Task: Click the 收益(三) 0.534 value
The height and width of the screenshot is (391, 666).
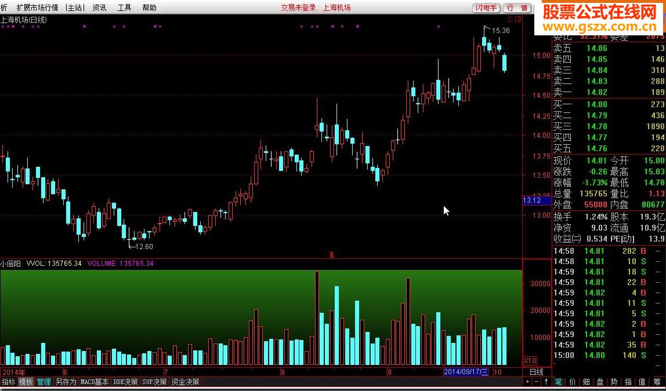Action: [597, 239]
